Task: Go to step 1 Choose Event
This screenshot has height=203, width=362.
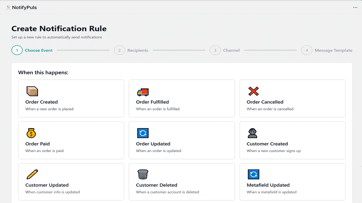Action: click(32, 50)
